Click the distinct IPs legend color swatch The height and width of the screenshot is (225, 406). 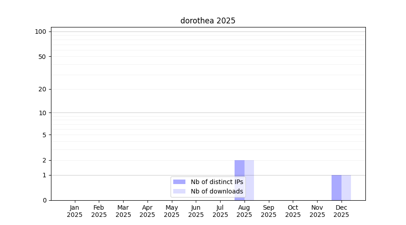point(179,182)
